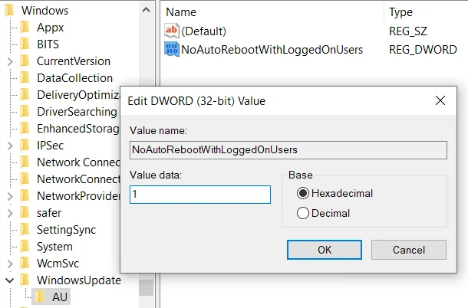
Task: Click the (Default) string value icon
Action: pos(172,31)
